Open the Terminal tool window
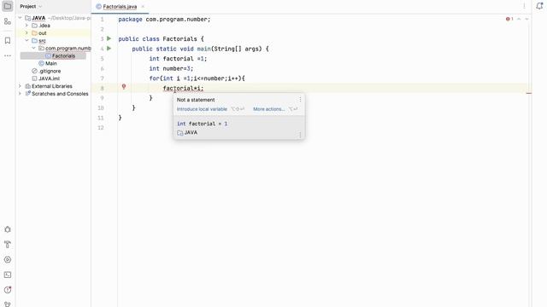The width and height of the screenshot is (547, 307). 8,275
